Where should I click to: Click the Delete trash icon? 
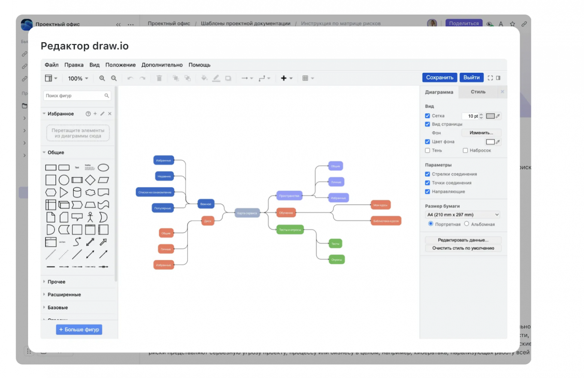tap(159, 78)
